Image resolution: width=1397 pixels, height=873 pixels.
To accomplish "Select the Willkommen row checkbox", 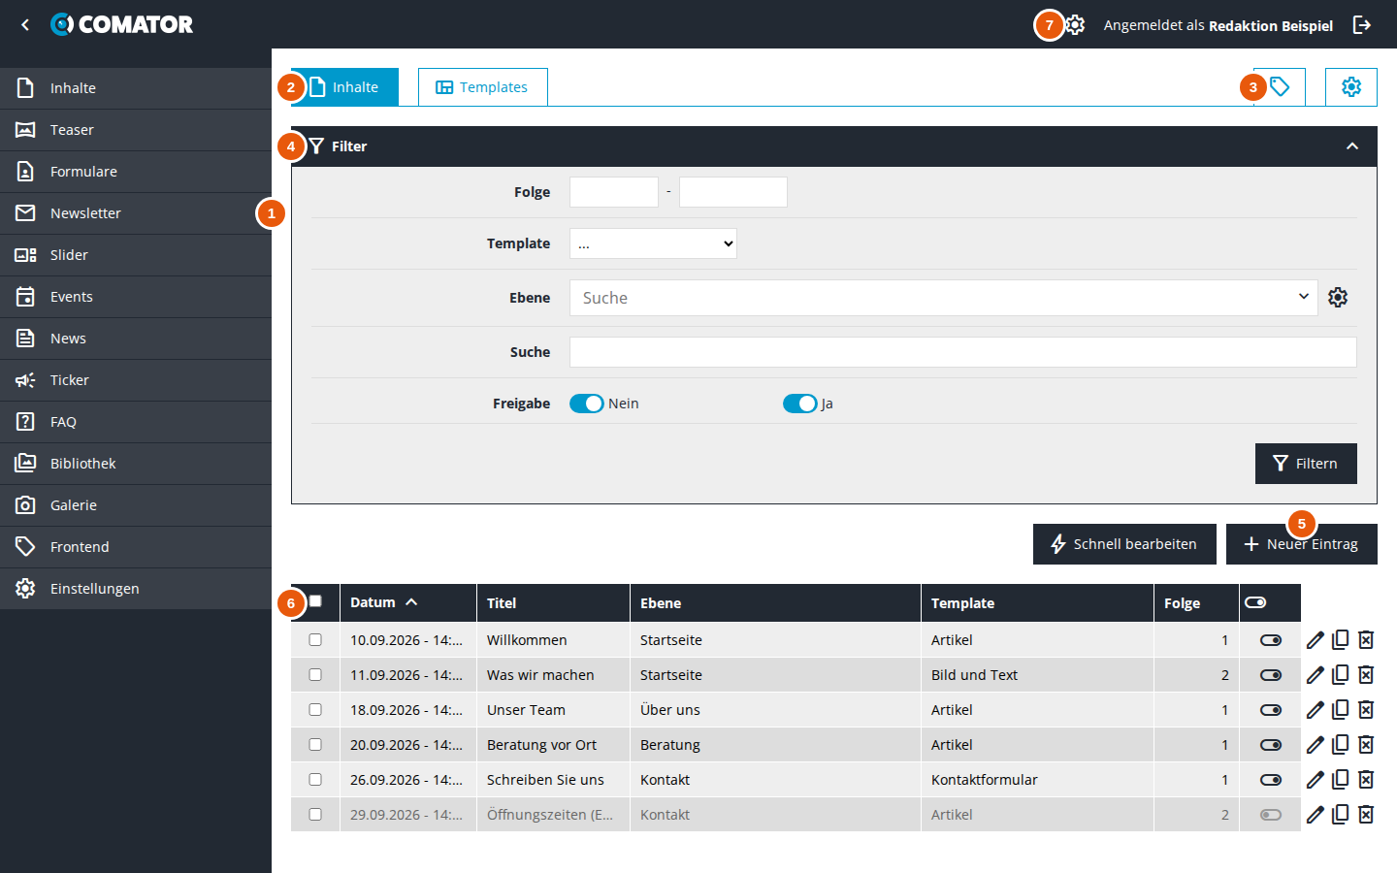I will click(x=315, y=640).
